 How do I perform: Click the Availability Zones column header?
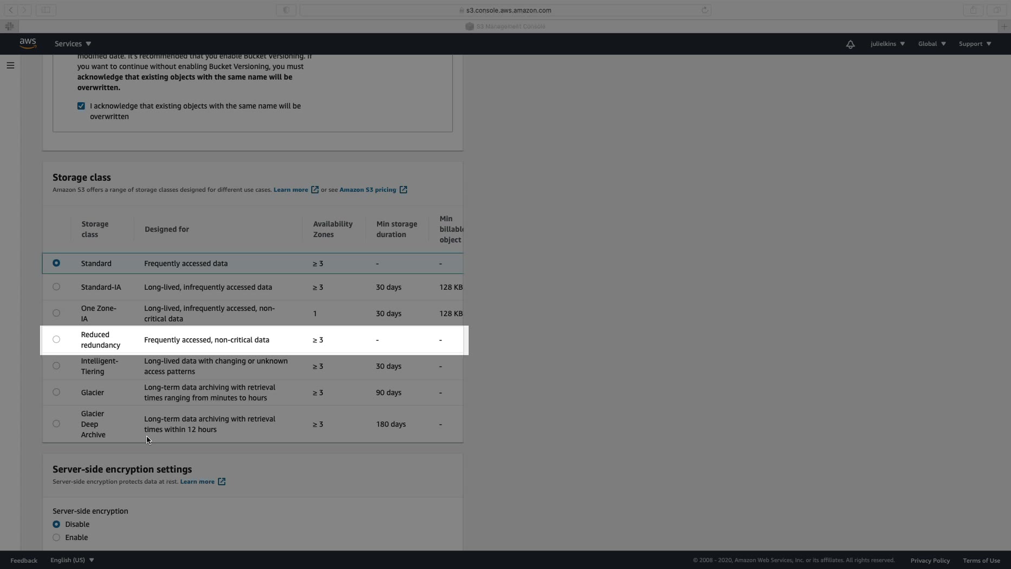pyautogui.click(x=333, y=229)
